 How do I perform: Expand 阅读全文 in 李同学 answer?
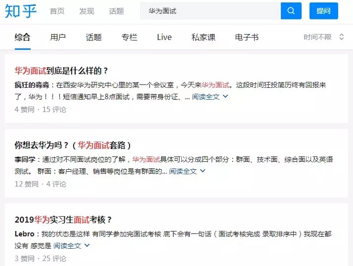pyautogui.click(x=183, y=171)
